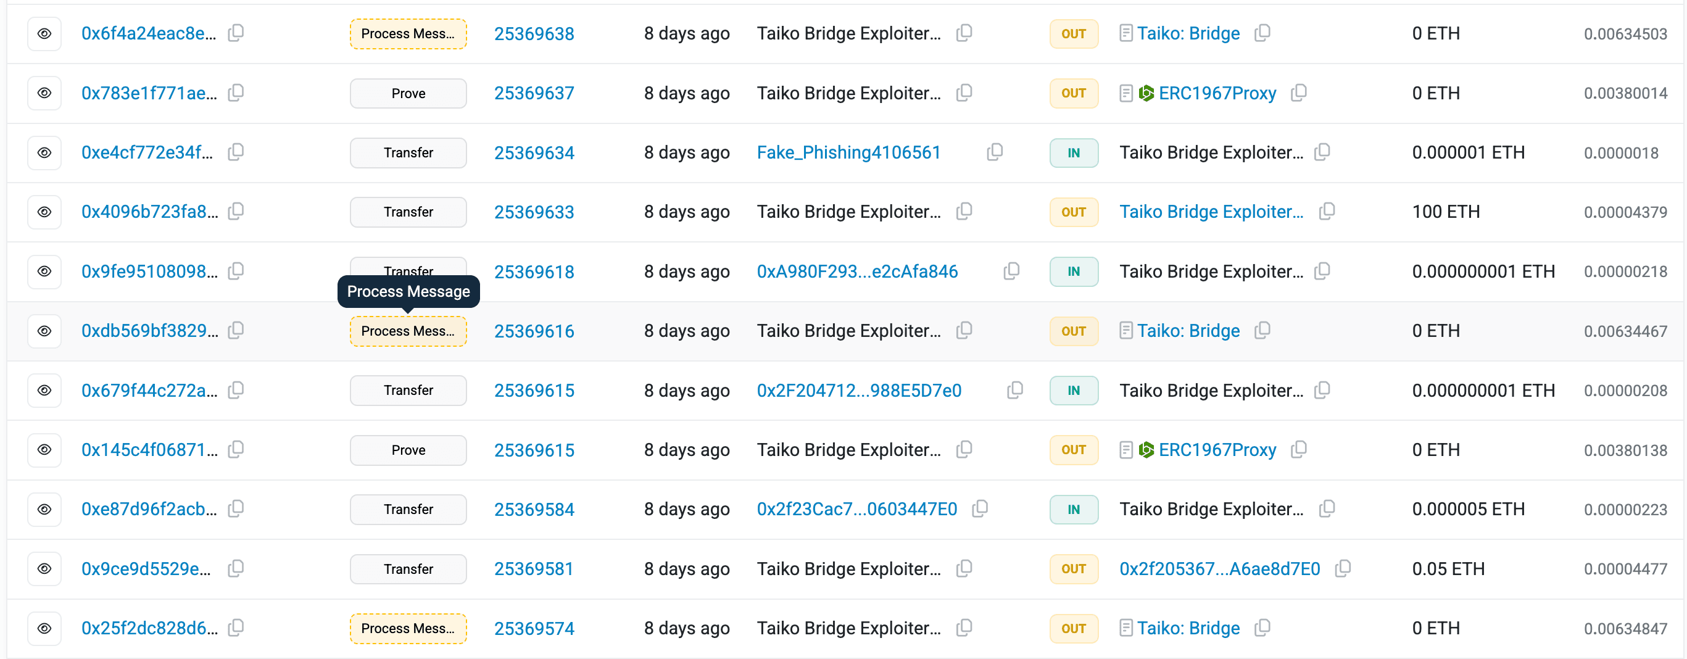Preview transaction 0x145c4f06871 via eye icon
1687x659 pixels.
(44, 450)
